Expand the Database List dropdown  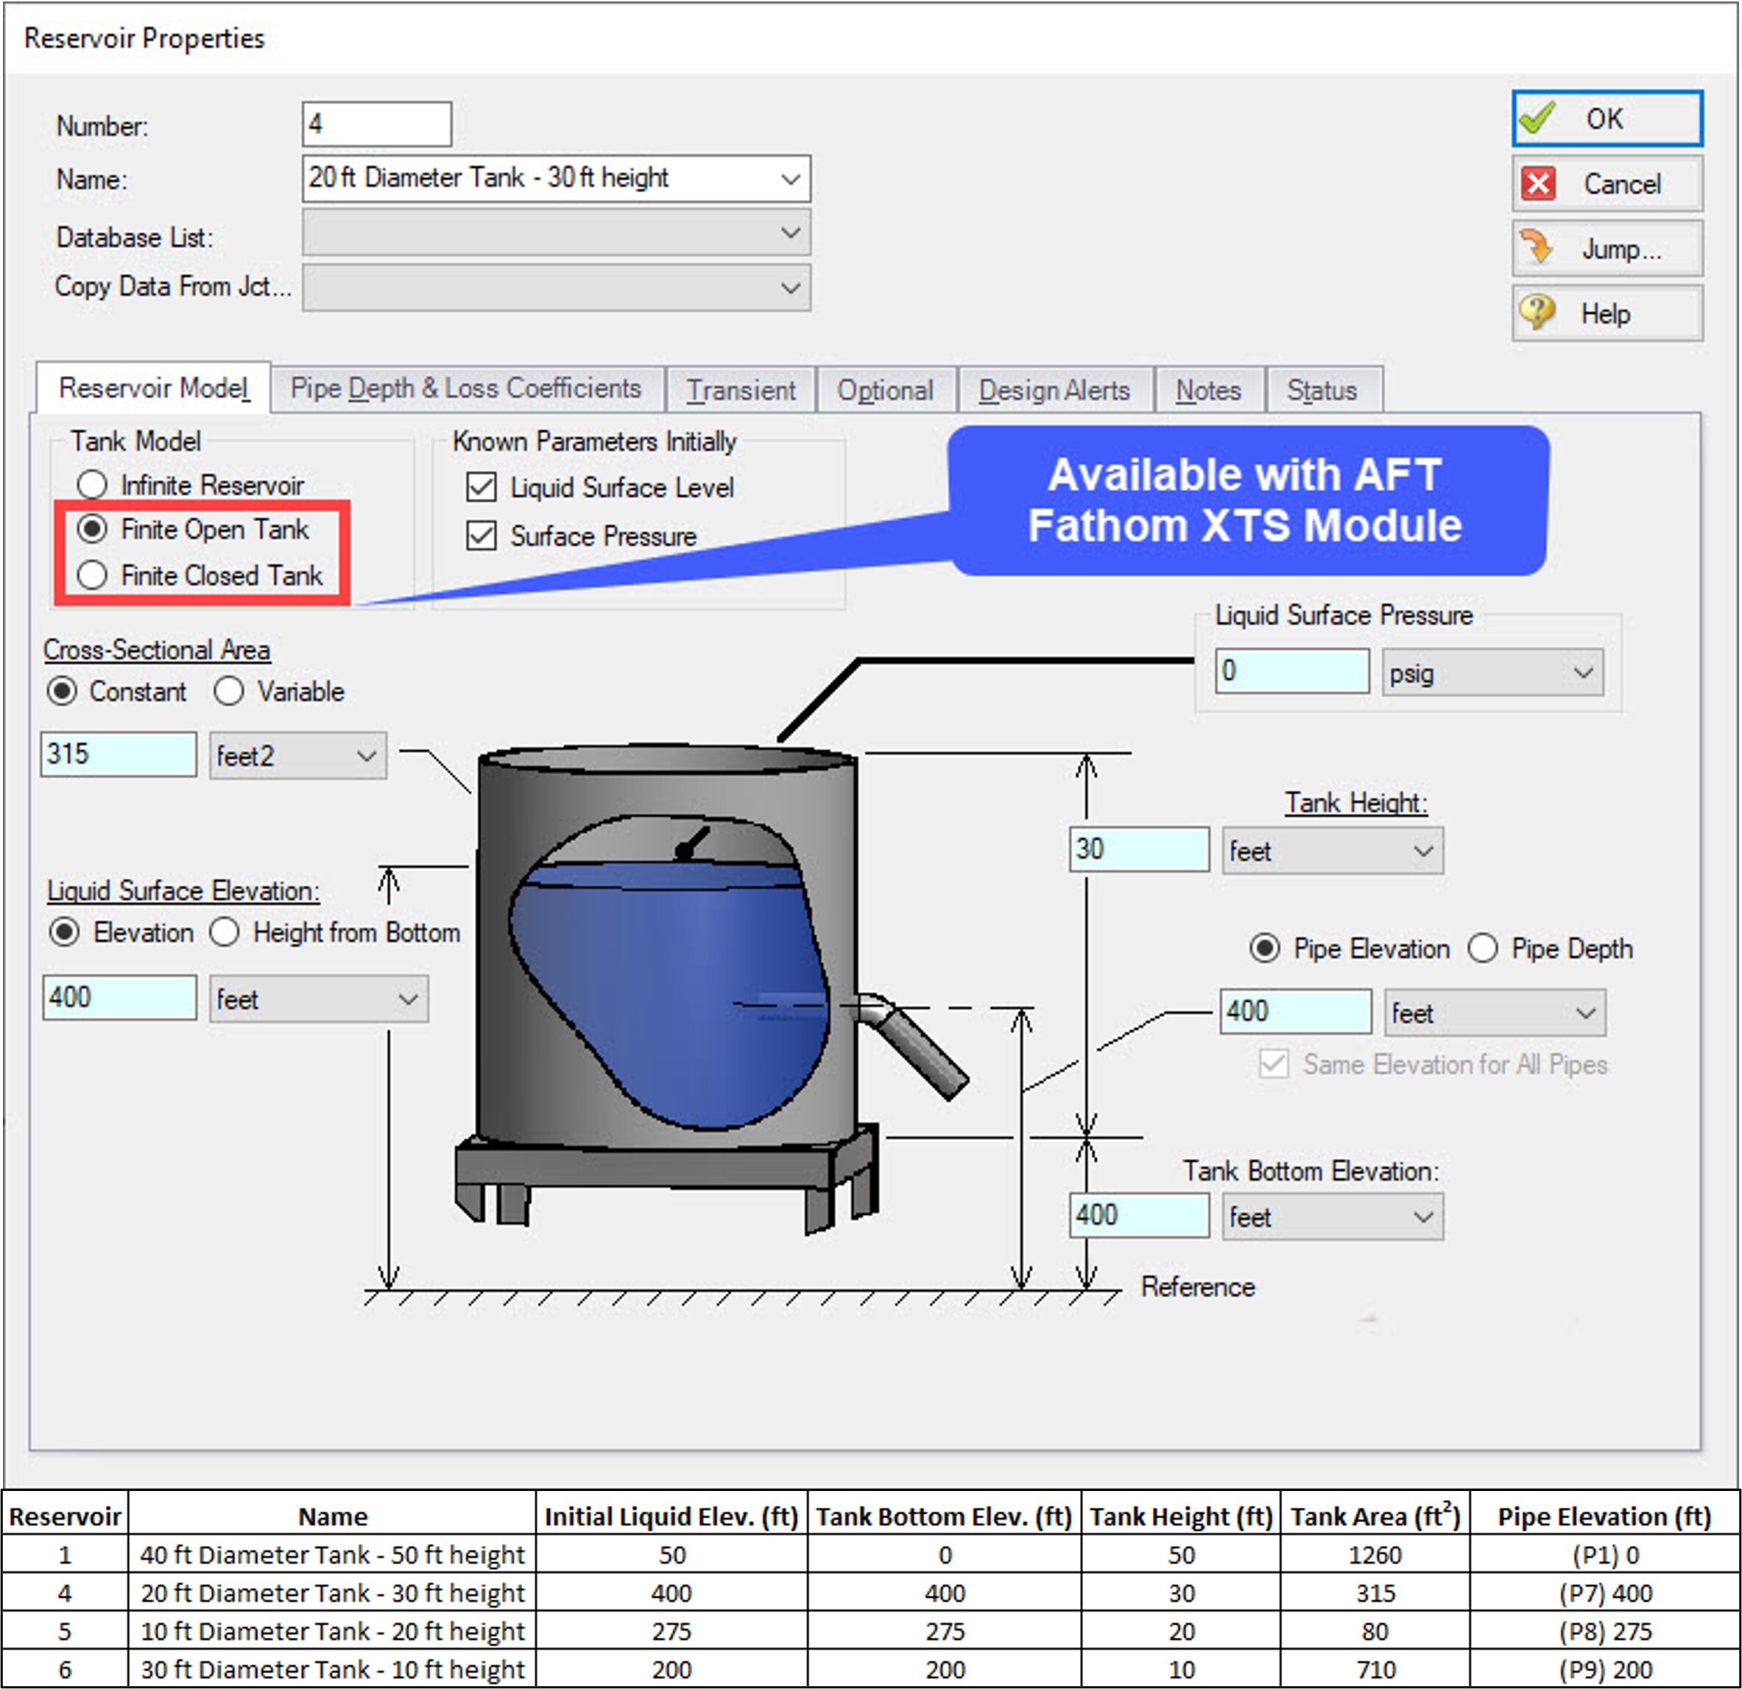tap(790, 233)
